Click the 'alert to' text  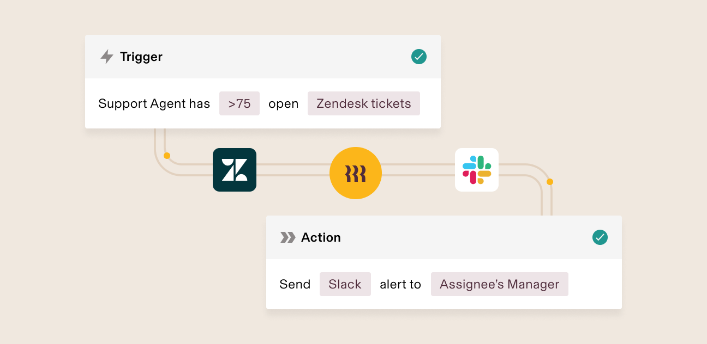[400, 284]
